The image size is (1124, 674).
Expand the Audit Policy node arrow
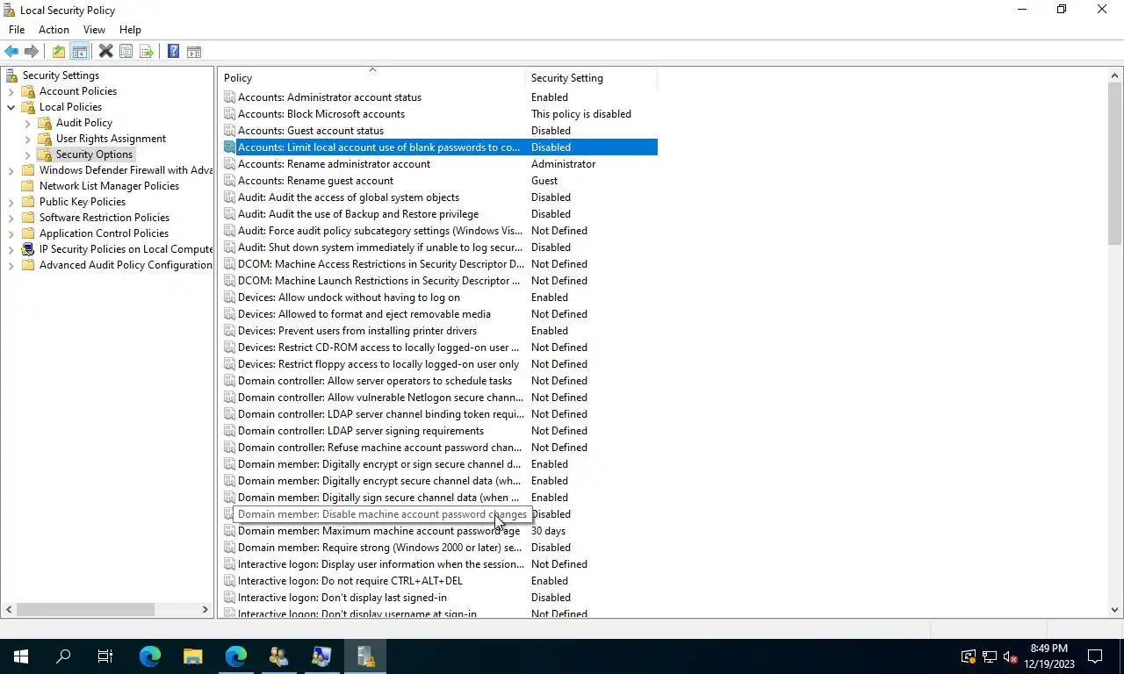[x=27, y=123]
